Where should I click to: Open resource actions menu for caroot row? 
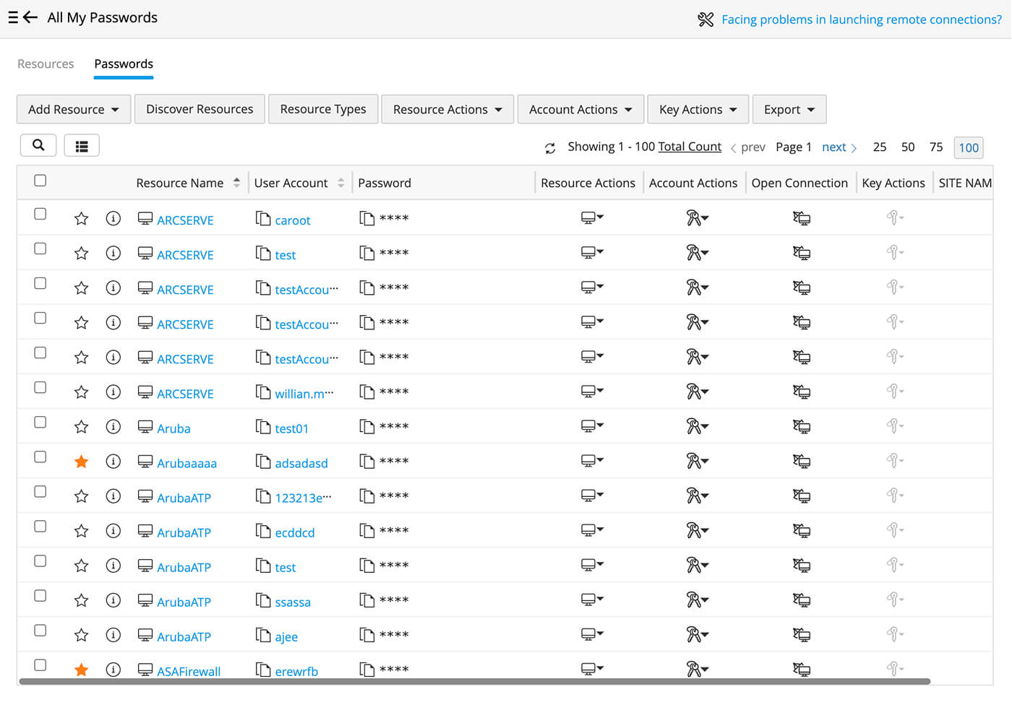[592, 218]
